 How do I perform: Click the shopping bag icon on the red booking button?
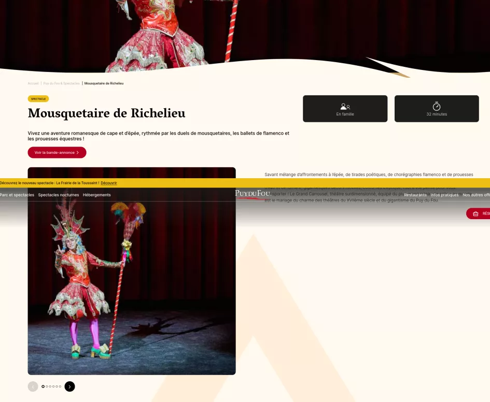click(x=475, y=214)
